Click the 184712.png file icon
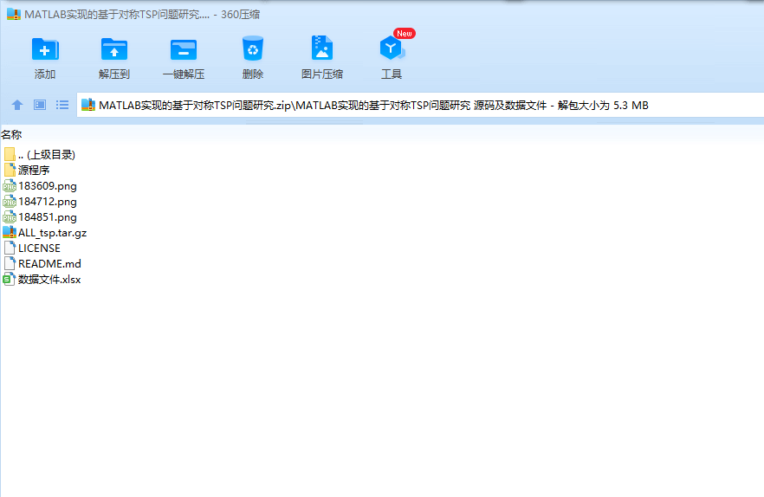 (x=10, y=201)
